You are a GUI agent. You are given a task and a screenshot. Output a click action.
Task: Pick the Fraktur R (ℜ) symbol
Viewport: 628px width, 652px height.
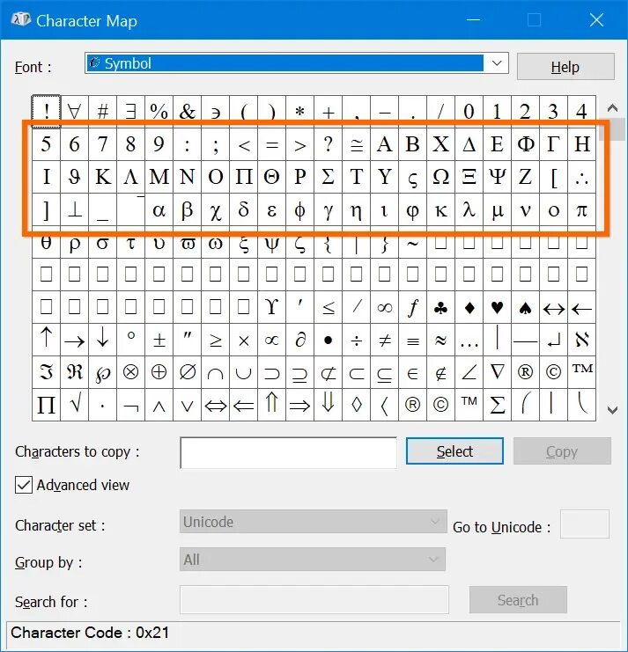tap(75, 372)
